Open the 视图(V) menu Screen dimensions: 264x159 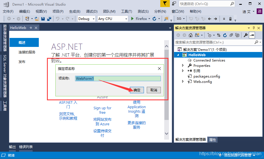point(41,12)
